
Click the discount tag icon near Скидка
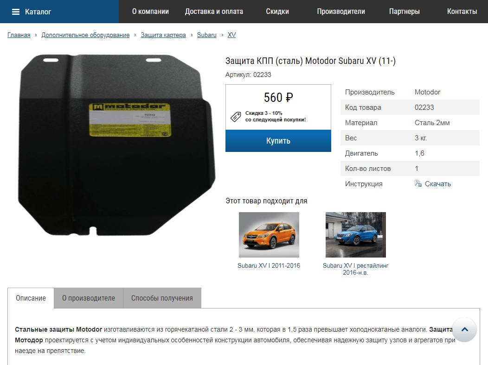(236, 116)
